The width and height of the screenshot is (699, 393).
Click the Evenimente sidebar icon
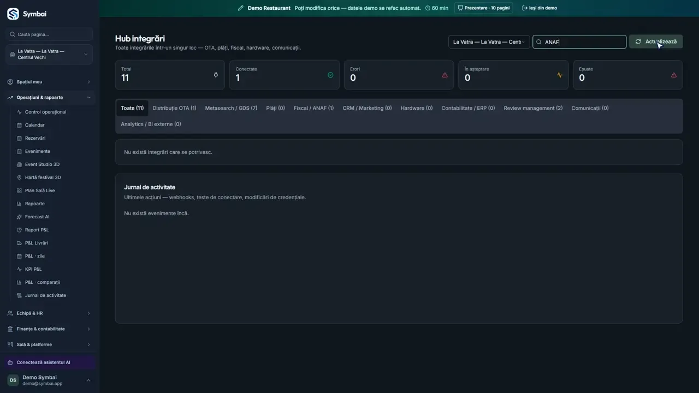coord(20,151)
